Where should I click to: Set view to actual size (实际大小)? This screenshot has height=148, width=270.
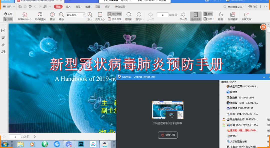pos(100,16)
